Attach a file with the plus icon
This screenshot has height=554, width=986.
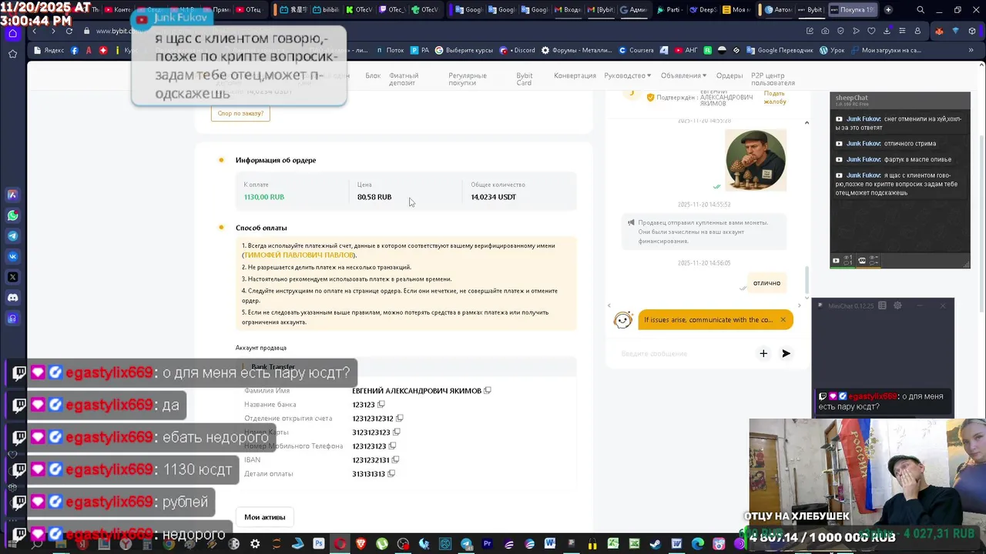(x=763, y=353)
